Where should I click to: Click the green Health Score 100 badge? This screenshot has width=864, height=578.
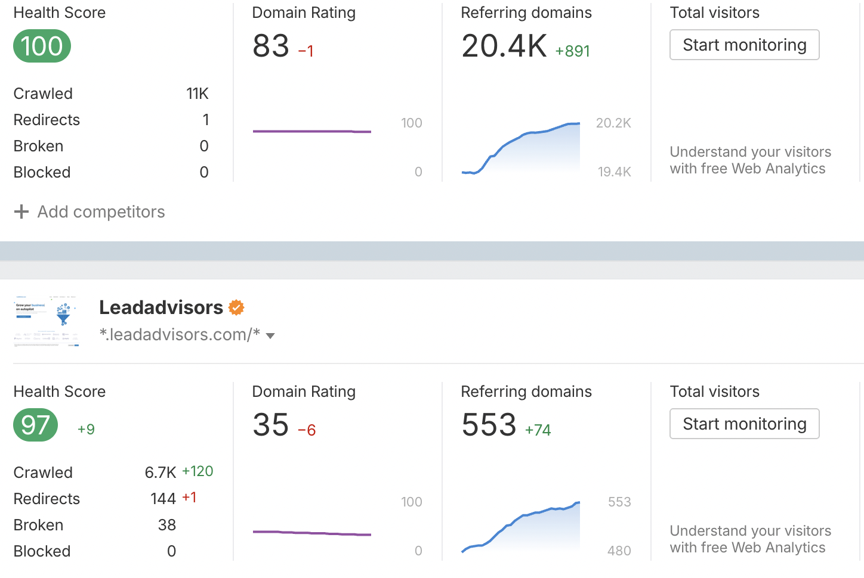click(42, 46)
